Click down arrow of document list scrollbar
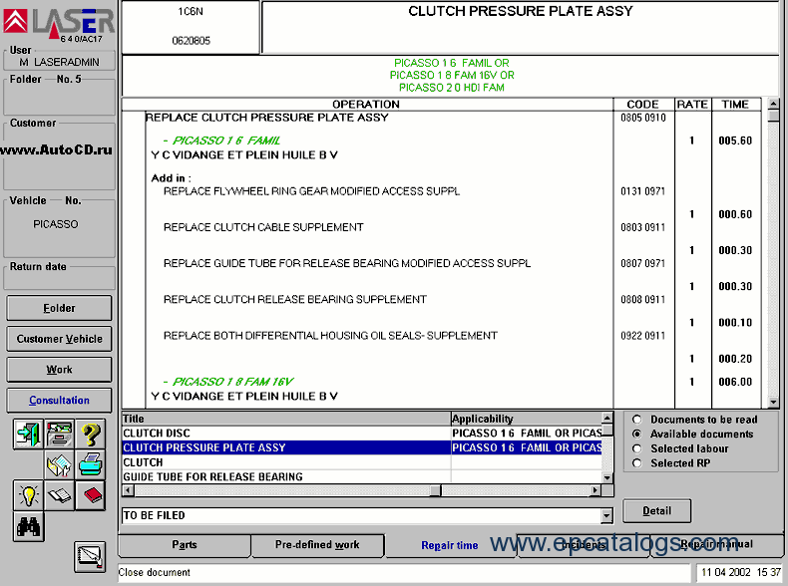 607,477
